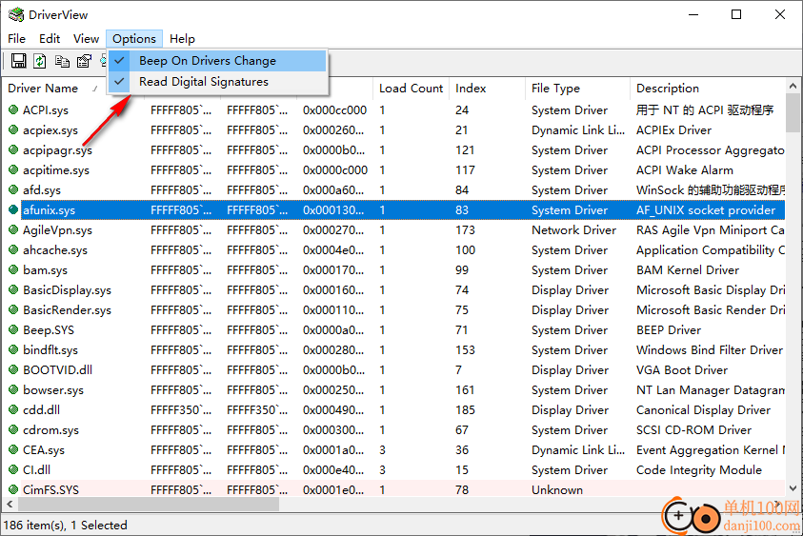Viewport: 803px width, 536px height.
Task: Click 'AF_UNIX socket provider' description
Action: pyautogui.click(x=706, y=209)
